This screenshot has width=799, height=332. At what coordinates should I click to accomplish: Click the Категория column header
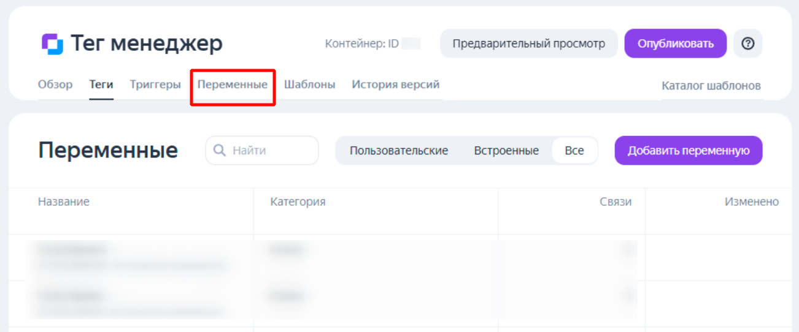click(298, 202)
